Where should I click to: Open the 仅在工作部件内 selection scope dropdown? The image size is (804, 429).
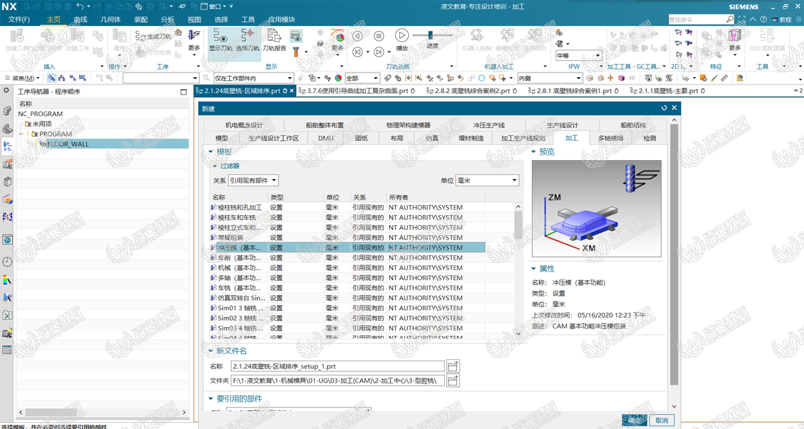pos(253,78)
